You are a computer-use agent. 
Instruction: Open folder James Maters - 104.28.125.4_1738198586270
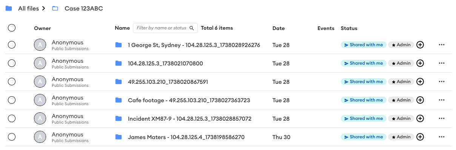[186, 137]
